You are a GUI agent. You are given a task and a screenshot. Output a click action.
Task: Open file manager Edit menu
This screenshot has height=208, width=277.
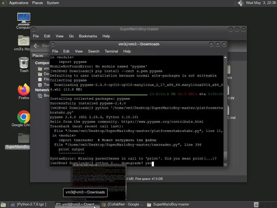(47, 36)
